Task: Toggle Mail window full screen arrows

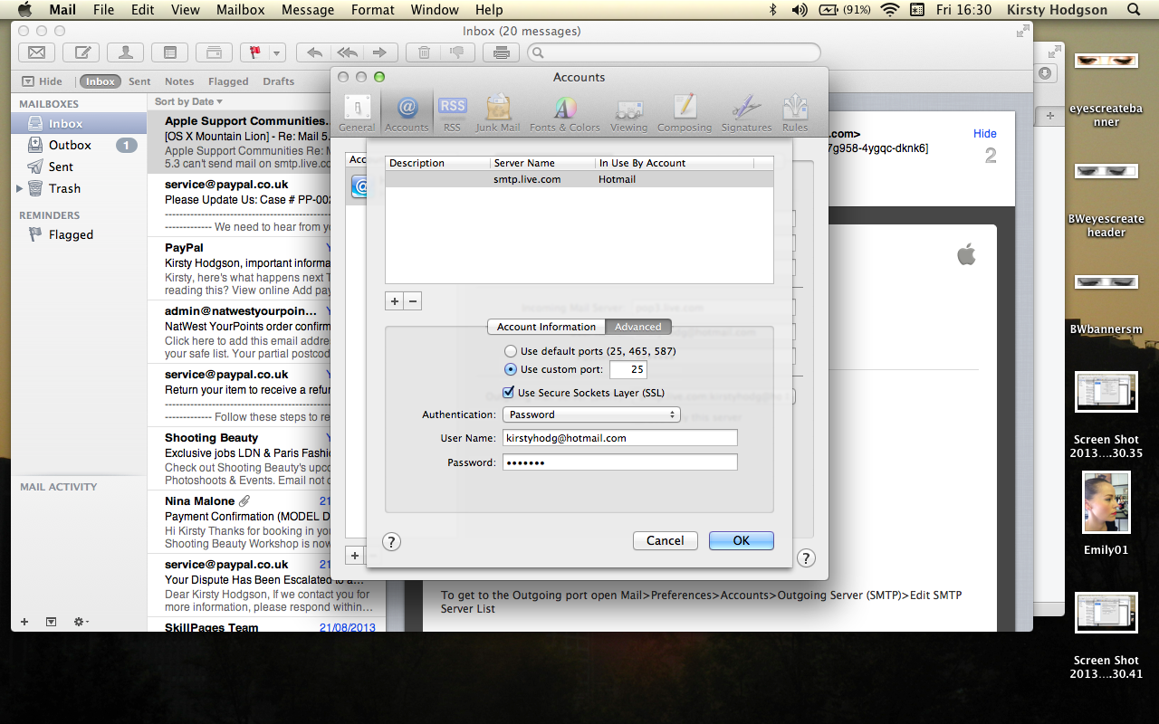Action: tap(1022, 31)
